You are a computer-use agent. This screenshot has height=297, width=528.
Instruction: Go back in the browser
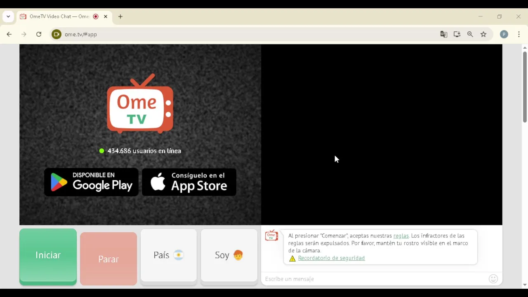(9, 34)
